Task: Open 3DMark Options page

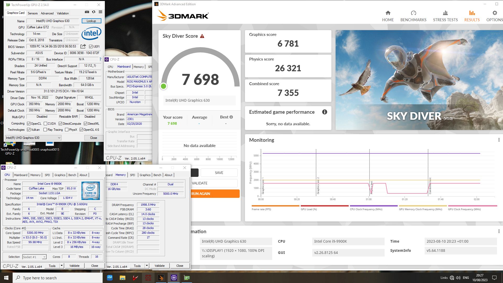Action: coord(494,16)
